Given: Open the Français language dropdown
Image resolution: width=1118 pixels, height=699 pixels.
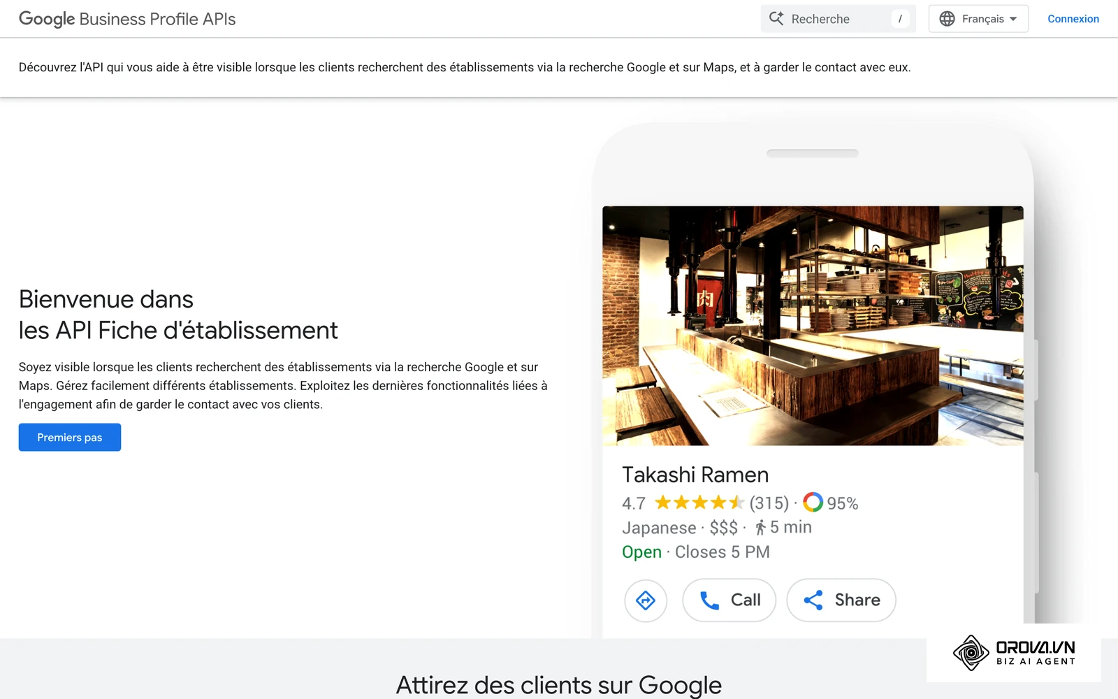Looking at the screenshot, I should pyautogui.click(x=978, y=19).
